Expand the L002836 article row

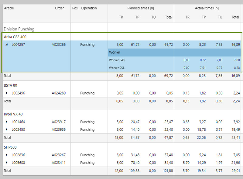[7, 155]
